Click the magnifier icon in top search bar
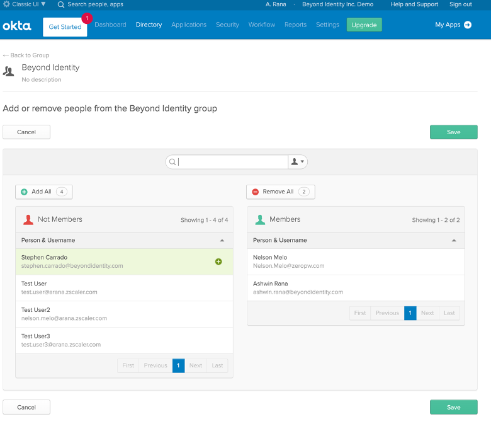 (x=61, y=4)
